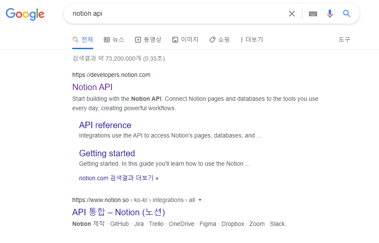
Task: Switch to the 뉴스 tab
Action: 114,40
